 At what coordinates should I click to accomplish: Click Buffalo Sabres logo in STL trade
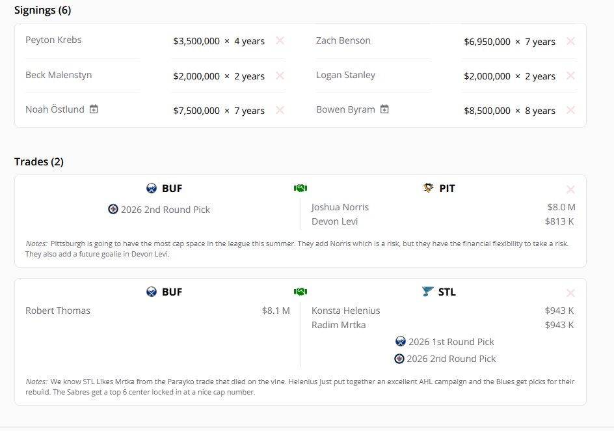152,292
